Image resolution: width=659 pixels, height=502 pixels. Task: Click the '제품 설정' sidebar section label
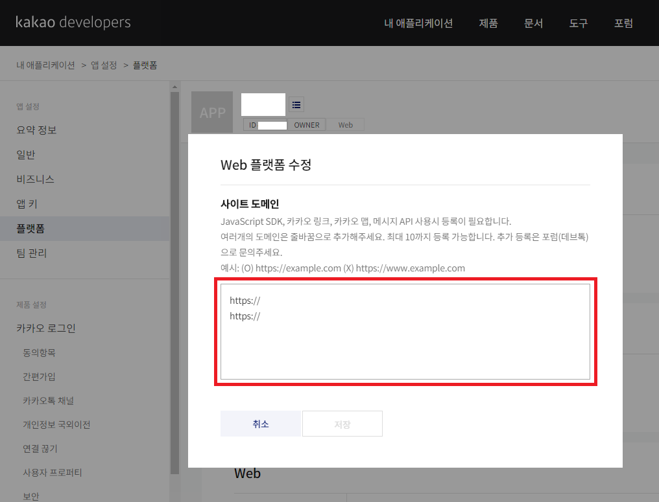pyautogui.click(x=32, y=304)
